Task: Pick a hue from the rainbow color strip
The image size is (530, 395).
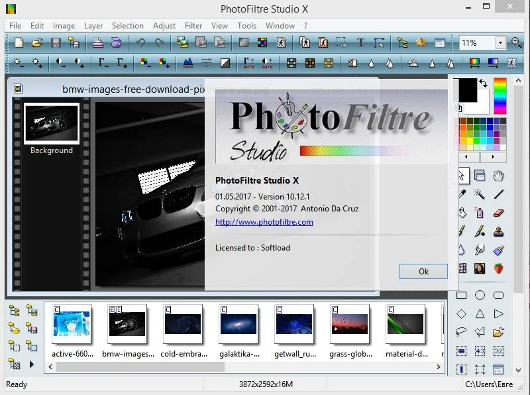Action: pos(500,96)
